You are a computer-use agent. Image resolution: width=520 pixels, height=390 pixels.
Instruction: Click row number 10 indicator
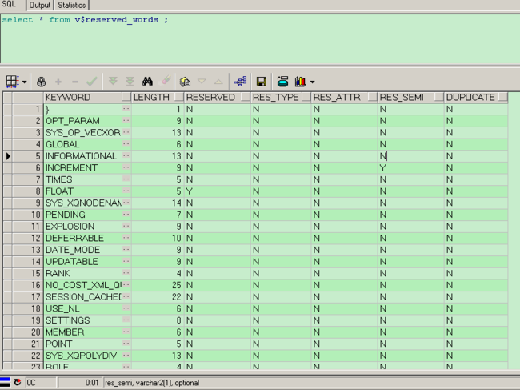coord(27,215)
